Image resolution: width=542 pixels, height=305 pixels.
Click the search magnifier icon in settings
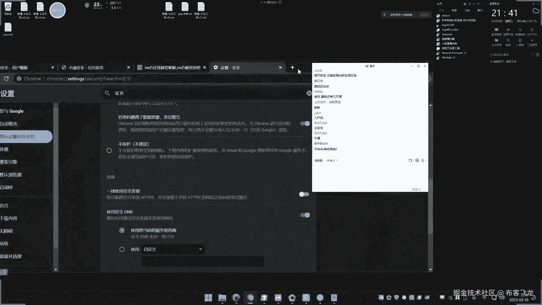click(x=107, y=93)
